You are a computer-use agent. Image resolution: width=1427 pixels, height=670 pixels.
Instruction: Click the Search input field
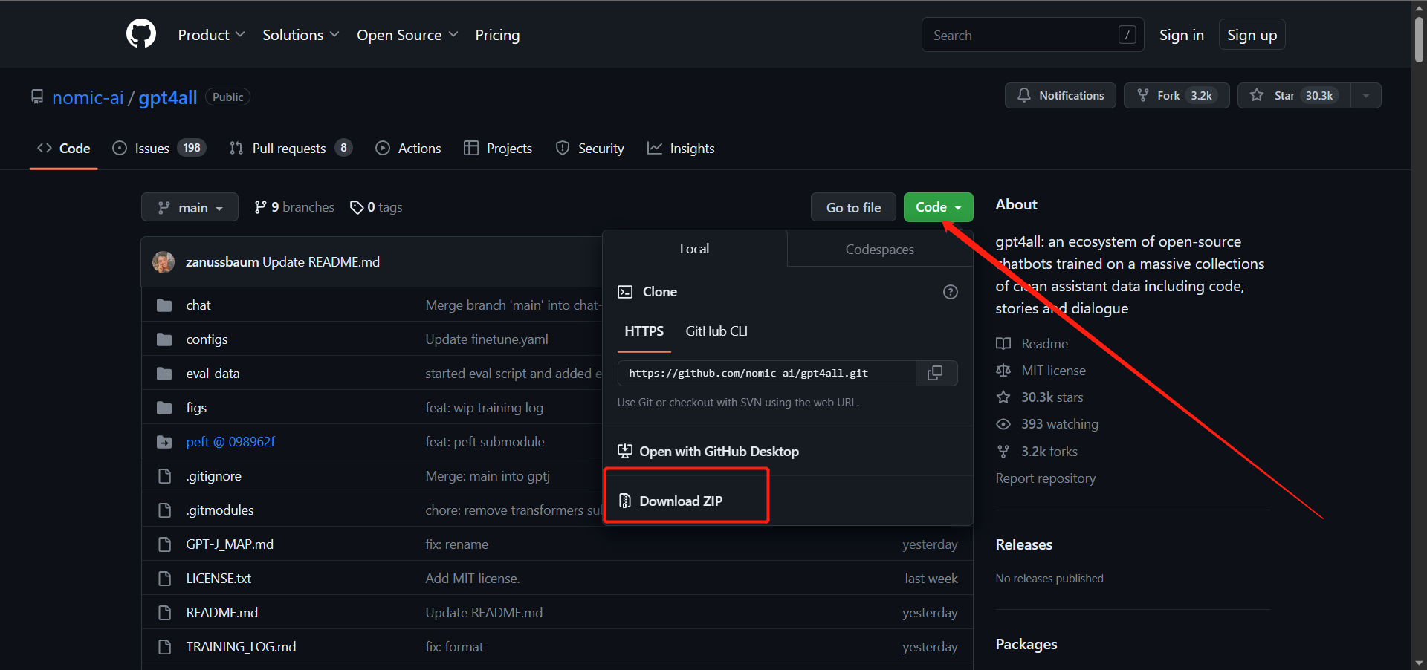(1032, 35)
